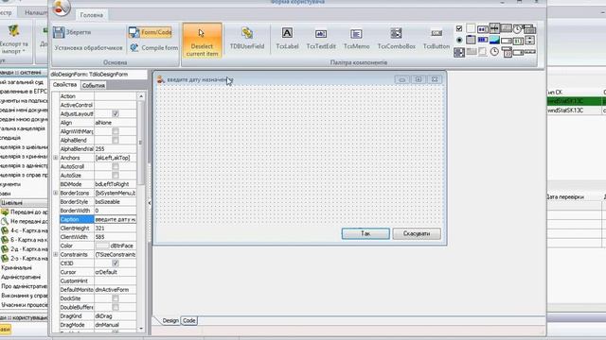Select the image component with landscape picture
The width and height of the screenshot is (606, 340).
point(494,40)
